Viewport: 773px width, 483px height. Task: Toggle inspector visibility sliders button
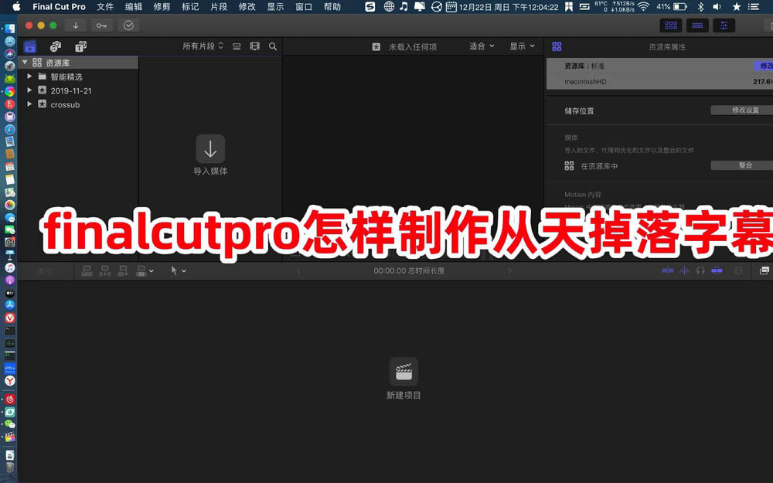(724, 26)
